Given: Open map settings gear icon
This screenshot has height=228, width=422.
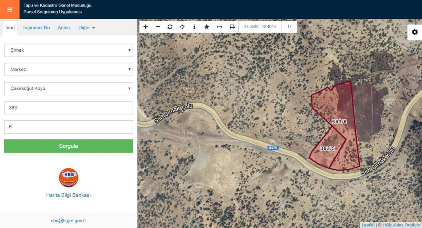Looking at the screenshot, I should (x=415, y=32).
